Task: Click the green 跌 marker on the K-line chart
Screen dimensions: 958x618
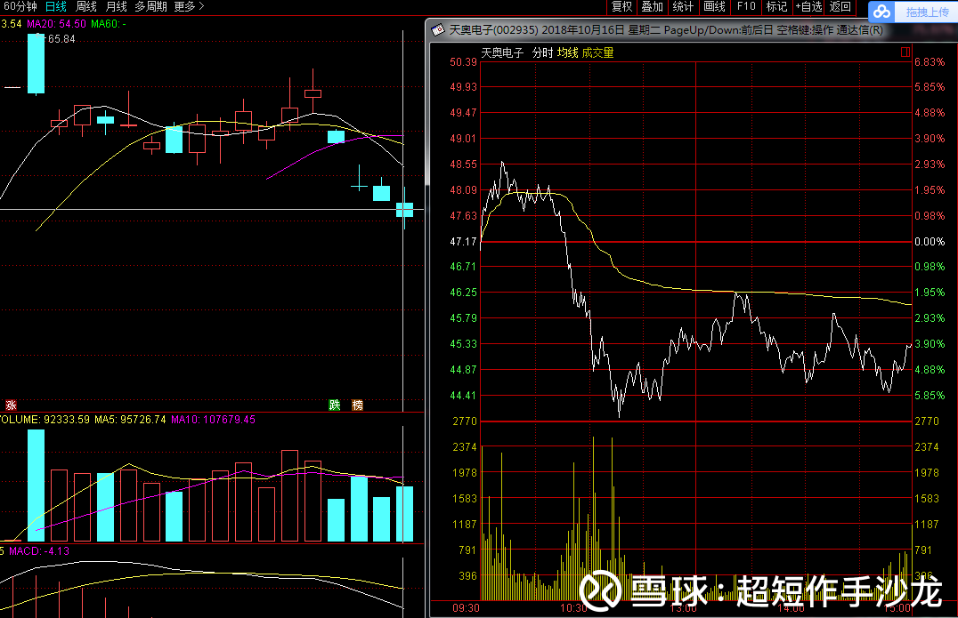Action: point(334,405)
